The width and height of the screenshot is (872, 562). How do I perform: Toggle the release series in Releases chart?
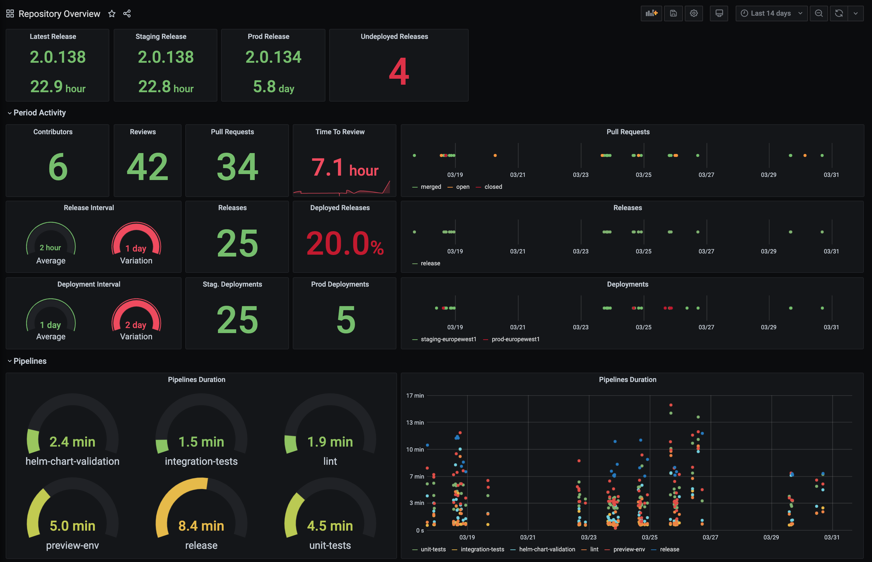(430, 263)
